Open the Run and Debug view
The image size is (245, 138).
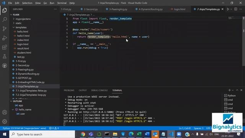click(x=5, y=38)
